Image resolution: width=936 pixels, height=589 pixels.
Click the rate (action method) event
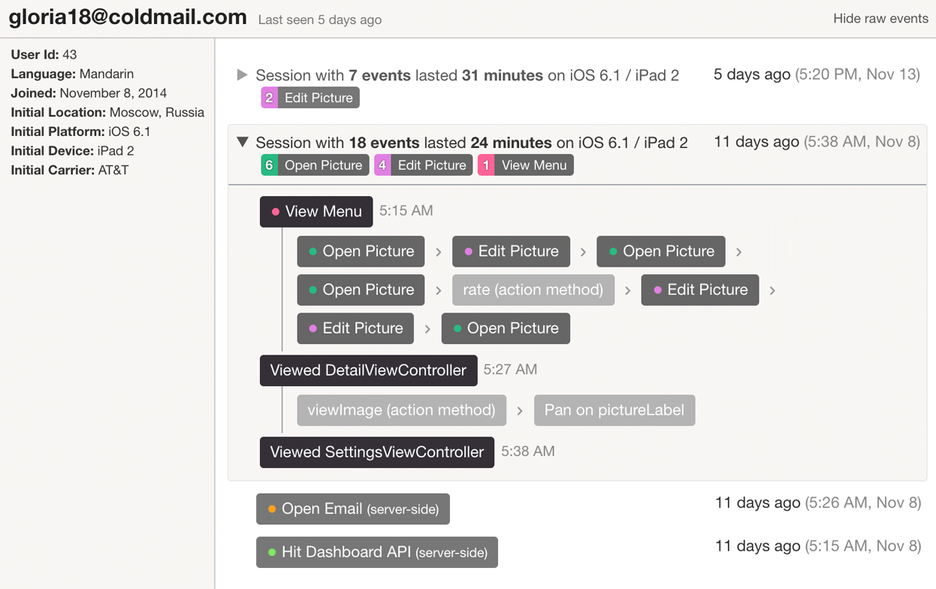[533, 290]
